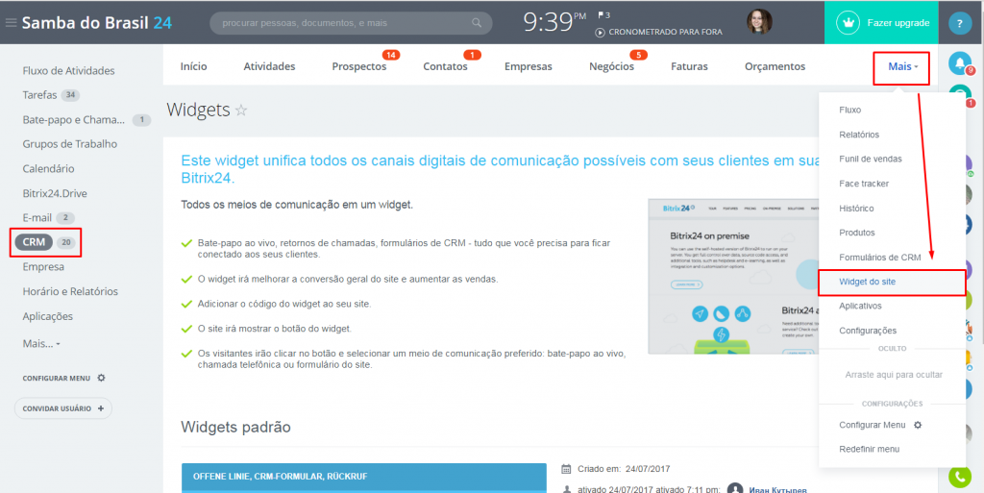Open the hamburger menu beside Samba do Brasil
The height and width of the screenshot is (493, 984).
click(11, 22)
